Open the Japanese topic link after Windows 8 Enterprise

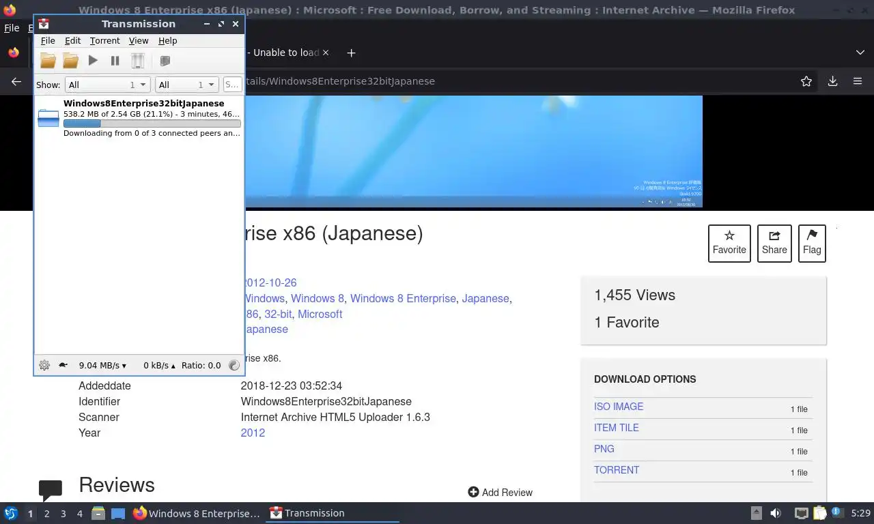(485, 298)
